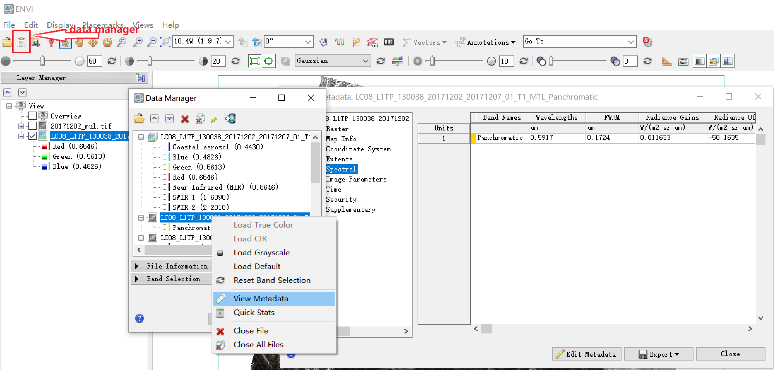Screen dimensions: 774x370
Task: Click the brightness slider handle
Action: point(43,61)
